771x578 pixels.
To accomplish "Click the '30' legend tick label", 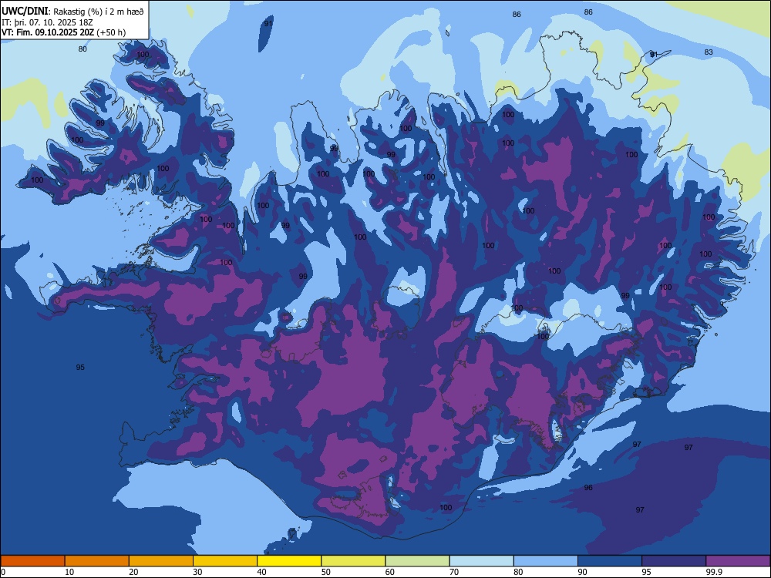I will [x=197, y=572].
